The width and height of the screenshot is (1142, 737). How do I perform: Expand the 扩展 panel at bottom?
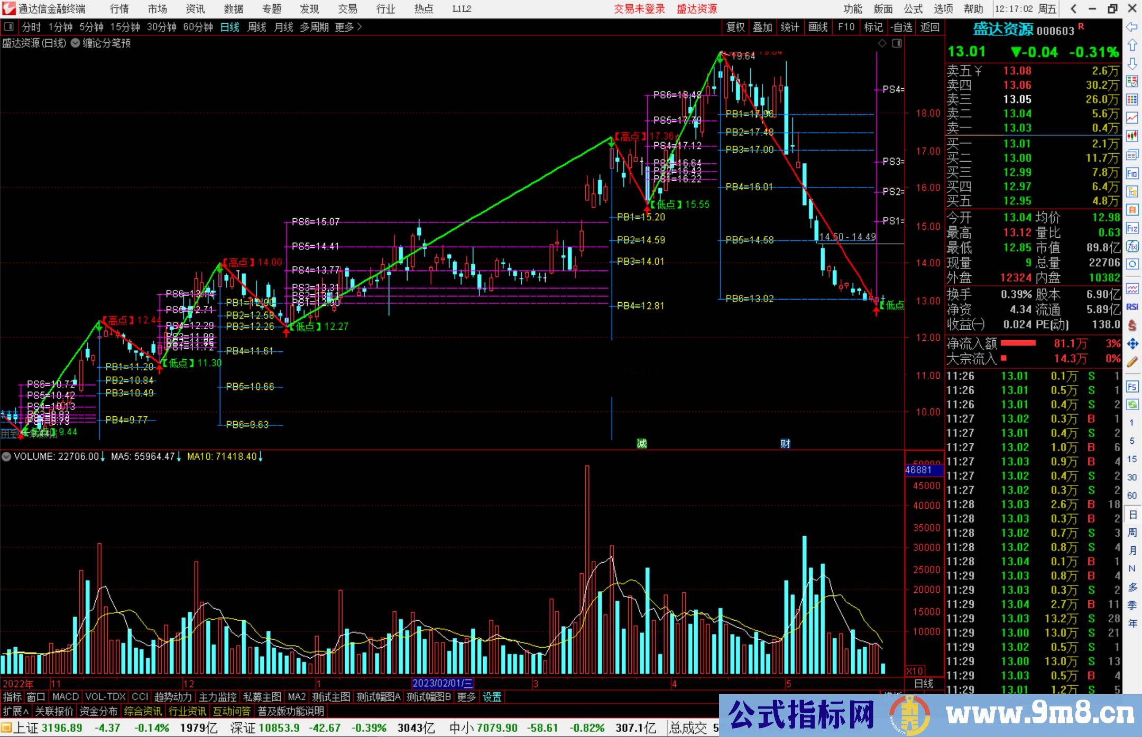tap(15, 711)
